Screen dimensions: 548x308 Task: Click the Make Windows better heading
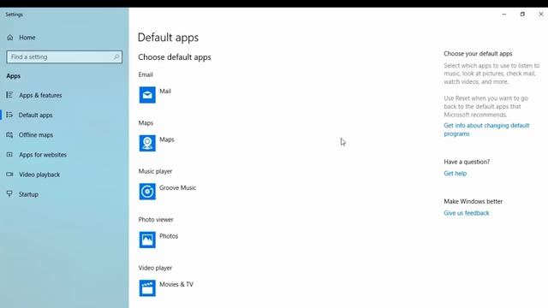(473, 202)
